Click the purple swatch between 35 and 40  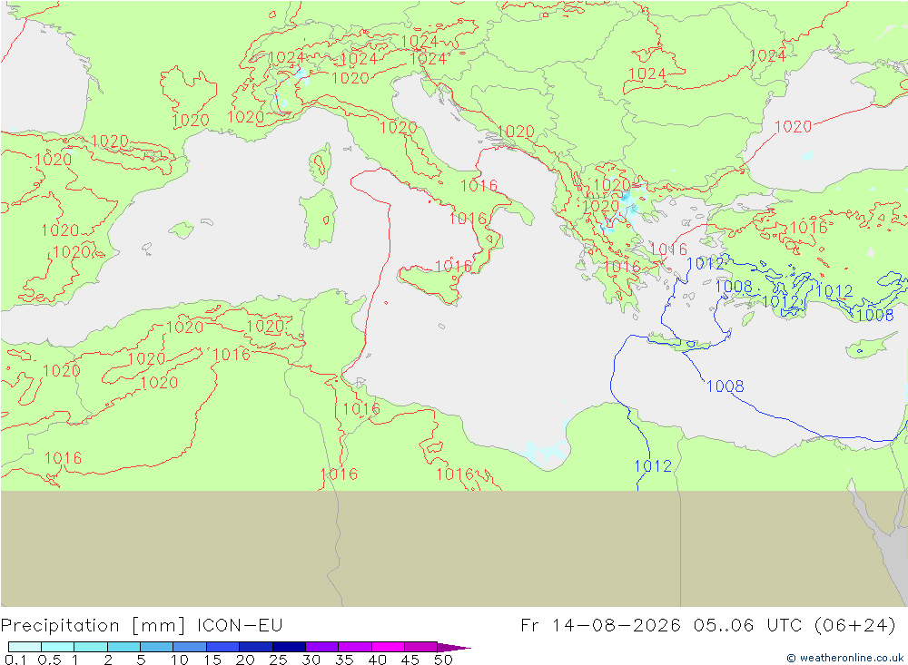tap(354, 647)
